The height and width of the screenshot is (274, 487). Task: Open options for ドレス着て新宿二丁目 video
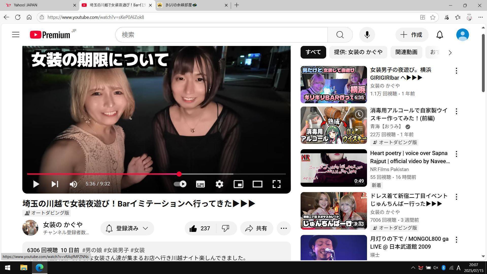[456, 197]
